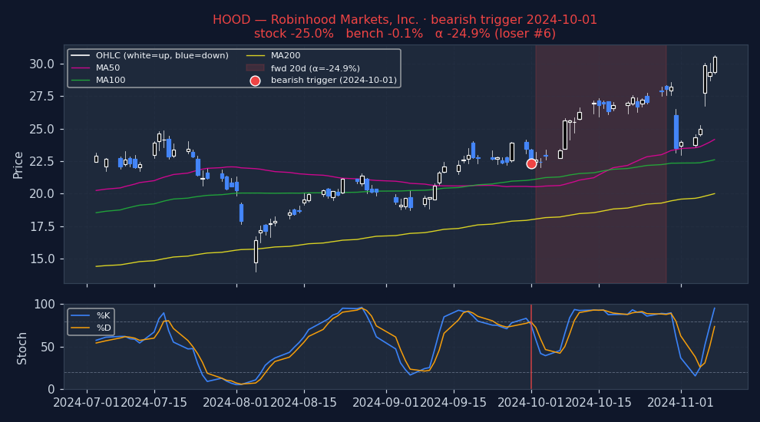The image size is (760, 422).
Task: Click the red vertical trigger line in the Stoch panel
Action: pos(531,347)
